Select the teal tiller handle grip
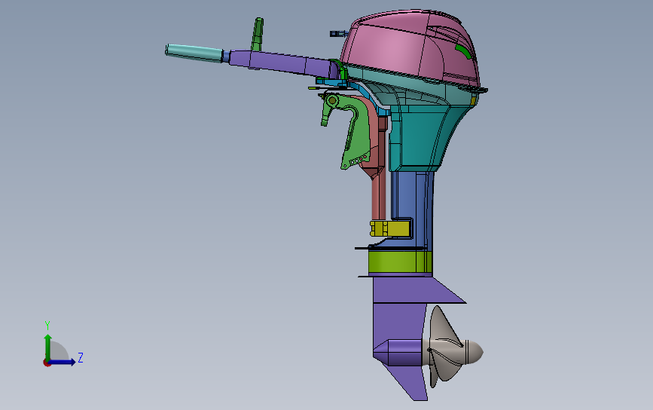 pos(194,53)
